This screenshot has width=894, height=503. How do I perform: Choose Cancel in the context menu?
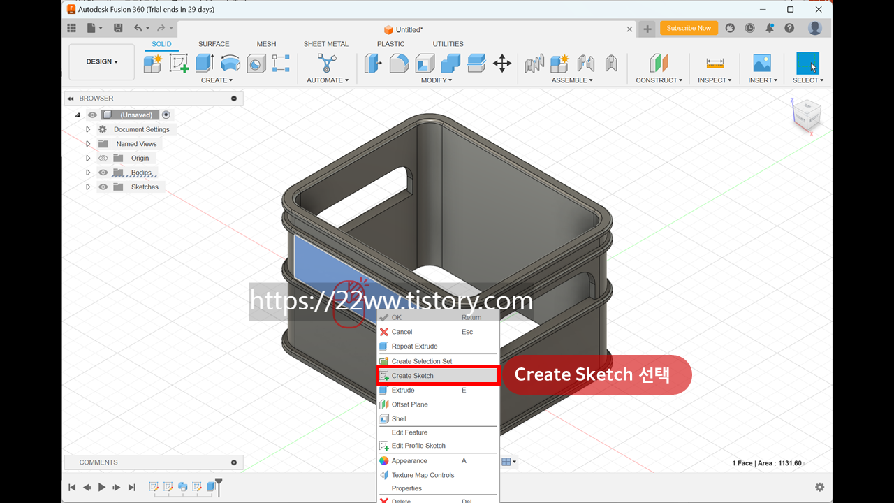click(x=438, y=332)
